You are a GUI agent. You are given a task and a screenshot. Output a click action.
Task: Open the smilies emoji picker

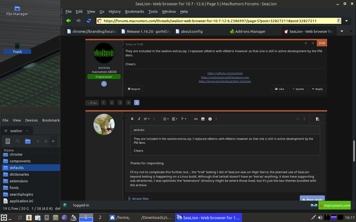click(x=210, y=119)
